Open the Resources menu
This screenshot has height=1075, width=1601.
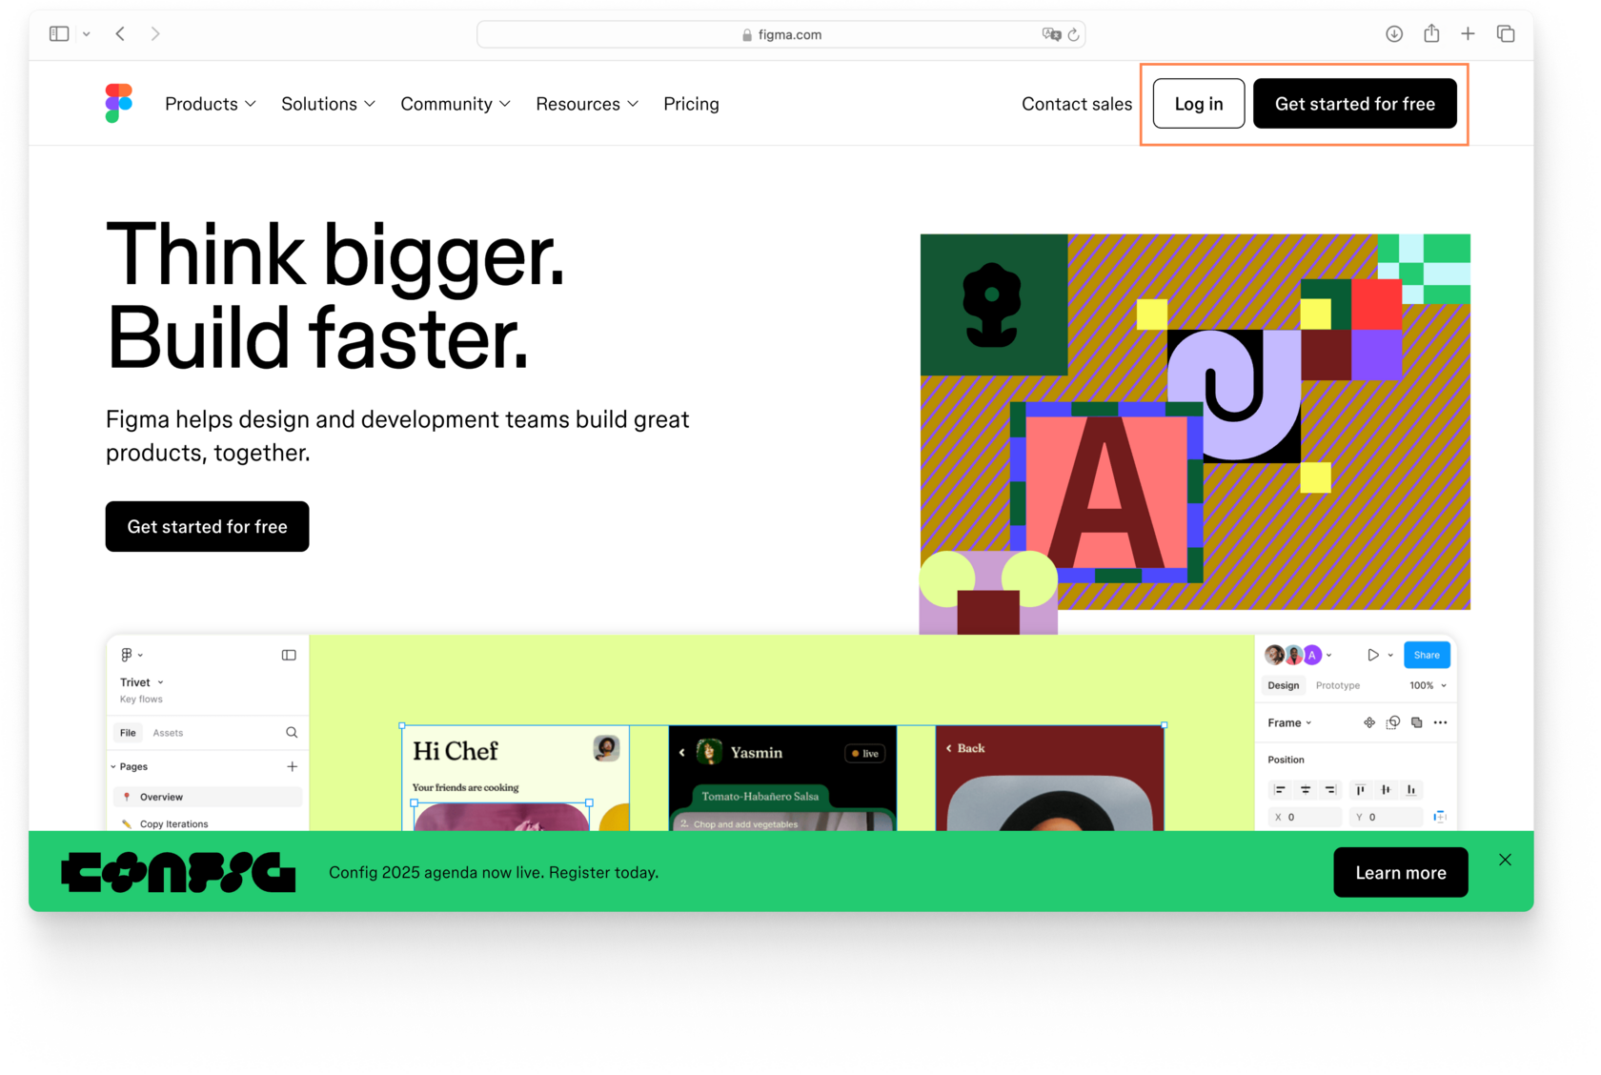coord(587,104)
